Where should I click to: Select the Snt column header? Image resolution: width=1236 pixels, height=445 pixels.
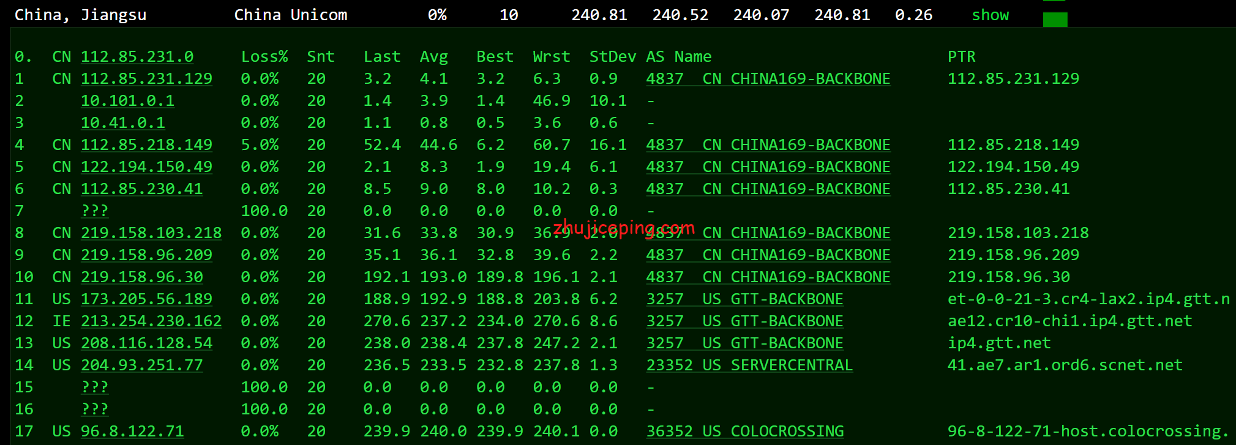point(321,57)
